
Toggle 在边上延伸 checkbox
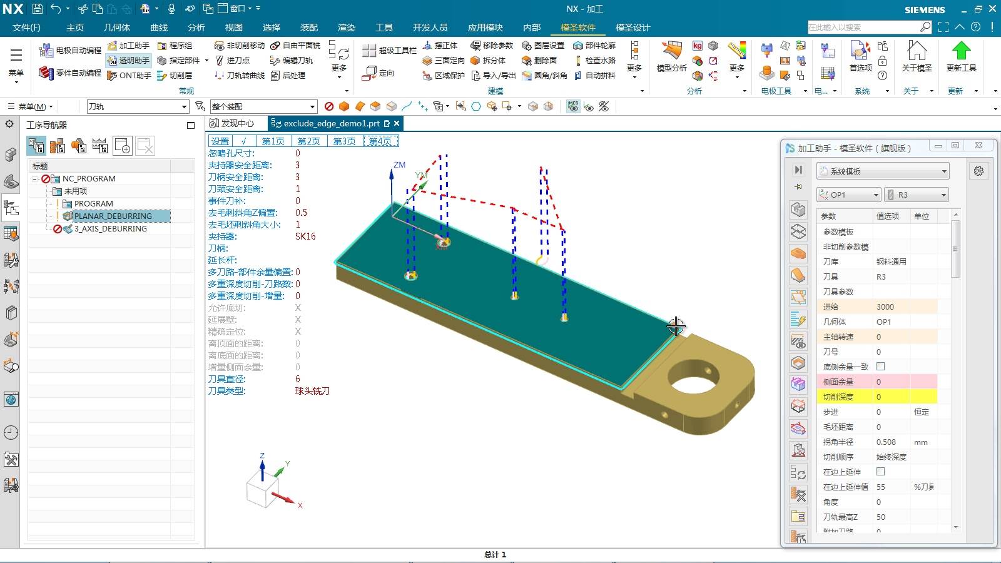point(881,472)
